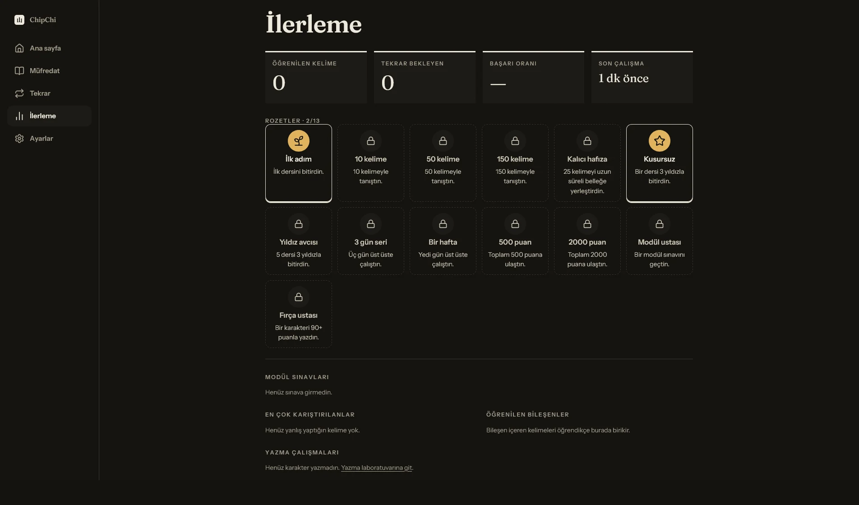Click the İlk adım sprout badge icon
Screen dimensions: 859x505
point(299,141)
